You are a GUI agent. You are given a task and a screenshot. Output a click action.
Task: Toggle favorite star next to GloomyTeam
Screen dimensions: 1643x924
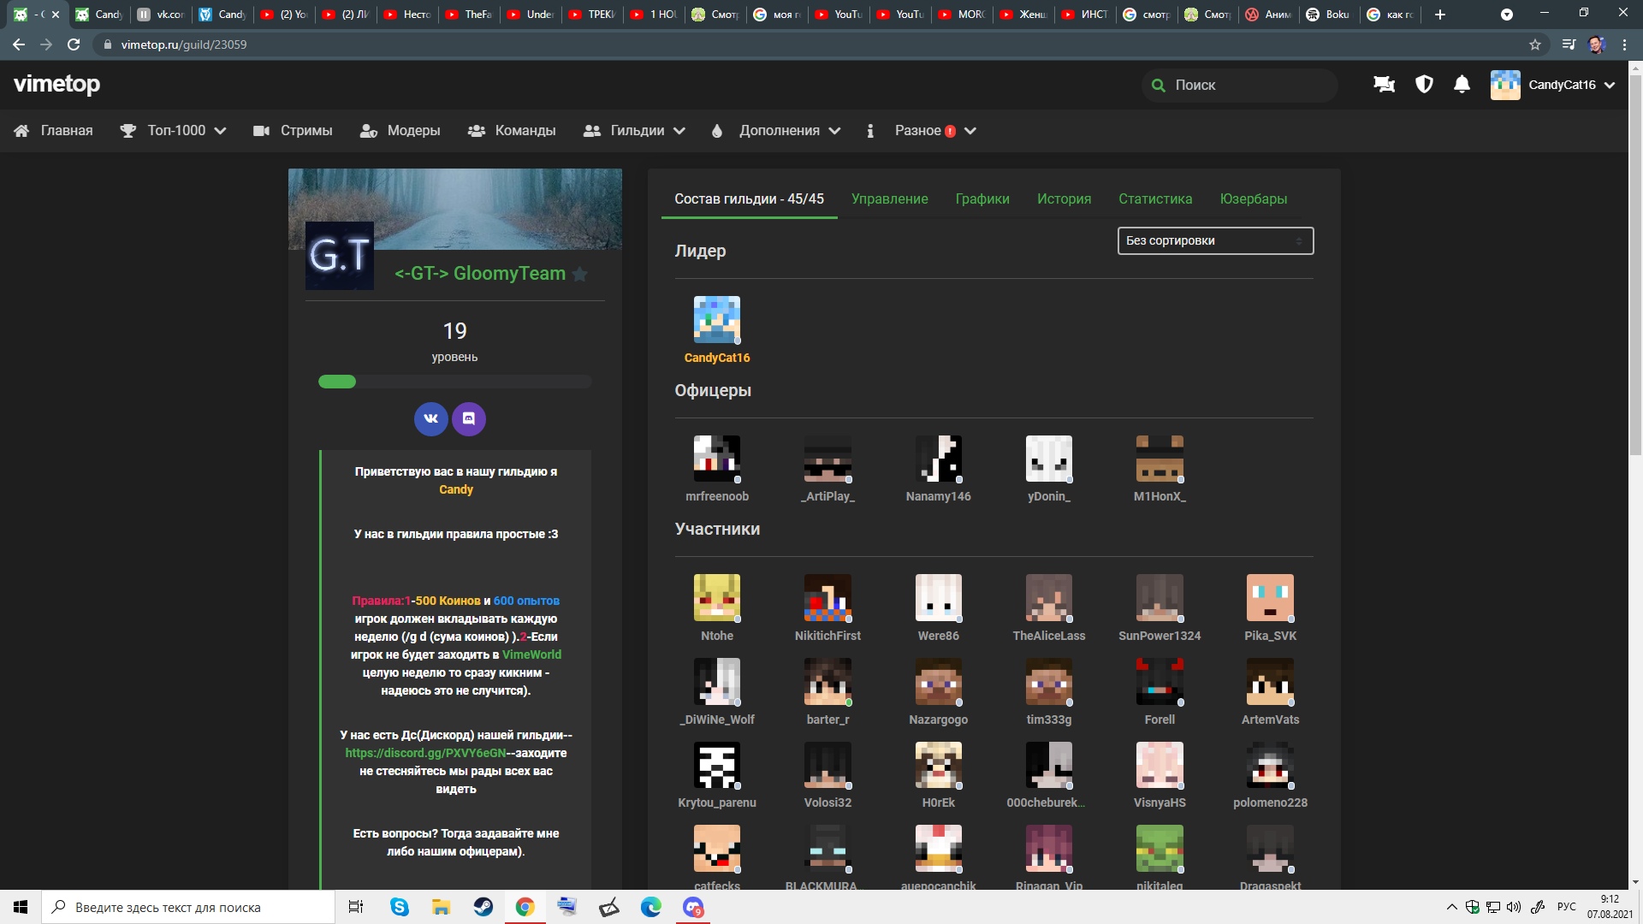pos(580,275)
